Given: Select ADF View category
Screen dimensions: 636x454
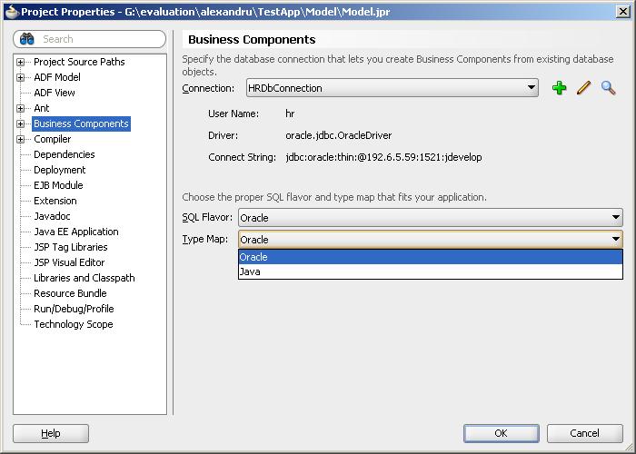Looking at the screenshot, I should (x=55, y=93).
